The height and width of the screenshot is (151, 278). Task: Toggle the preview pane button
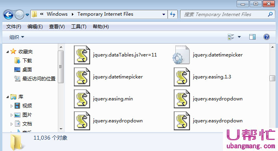pyautogui.click(x=252, y=37)
